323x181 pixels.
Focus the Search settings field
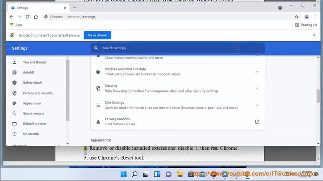178,48
